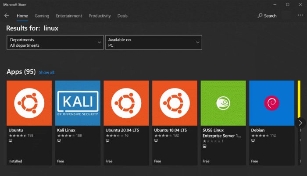Switch to the Entertainment tab

(x=69, y=16)
